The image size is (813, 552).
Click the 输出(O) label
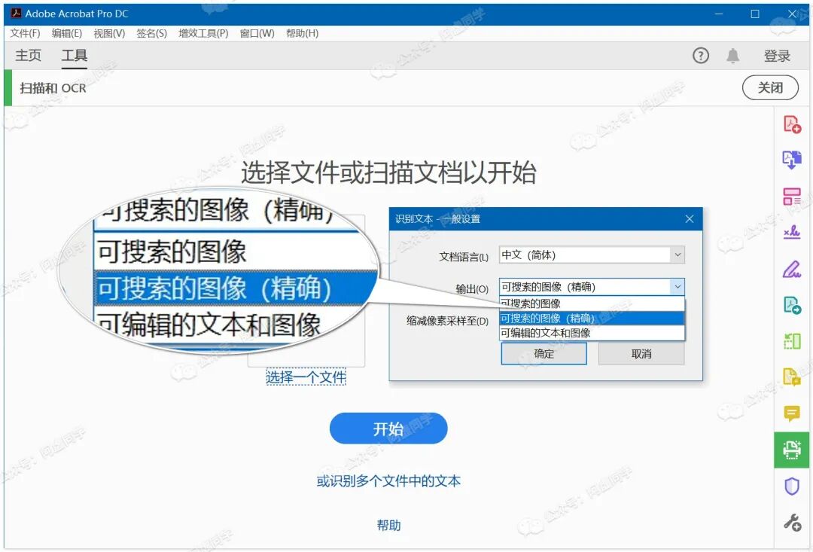coord(472,289)
